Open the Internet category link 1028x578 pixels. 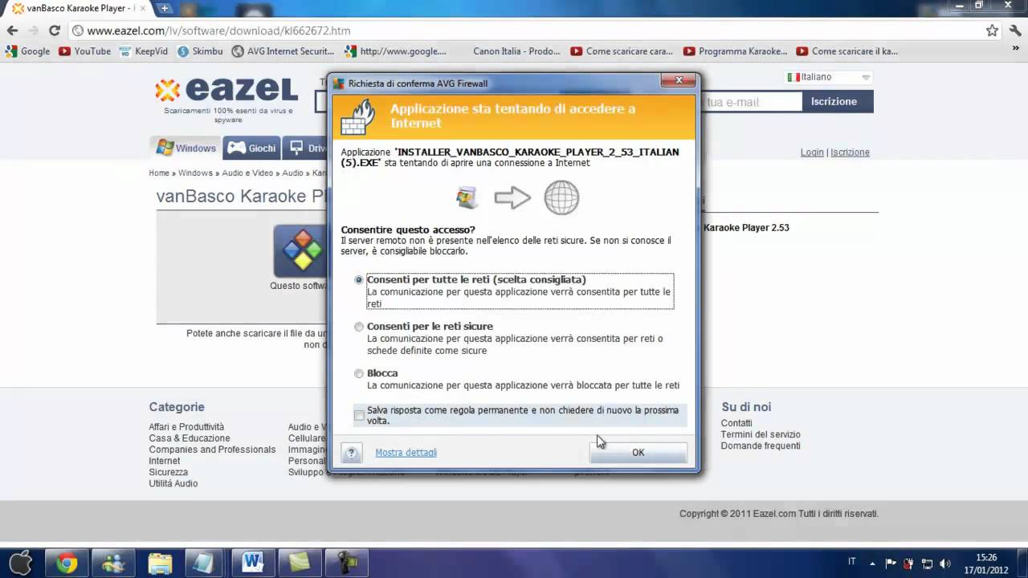click(x=164, y=461)
